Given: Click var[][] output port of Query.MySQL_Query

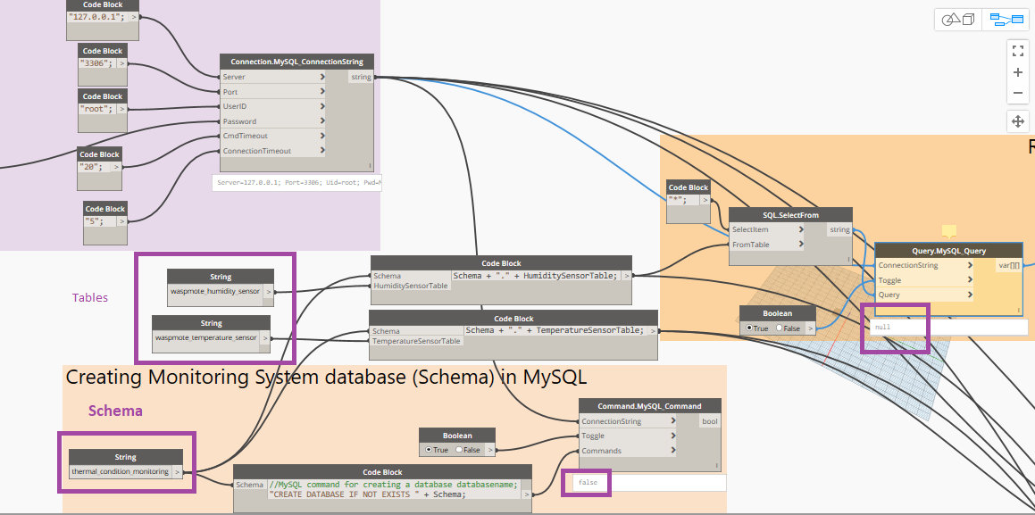Looking at the screenshot, I should pyautogui.click(x=1008, y=265).
